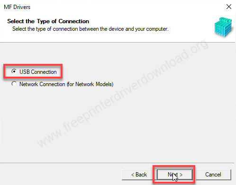This screenshot has width=236, height=185.
Task: Click the '<' arrow on Back button
Action: [133, 175]
